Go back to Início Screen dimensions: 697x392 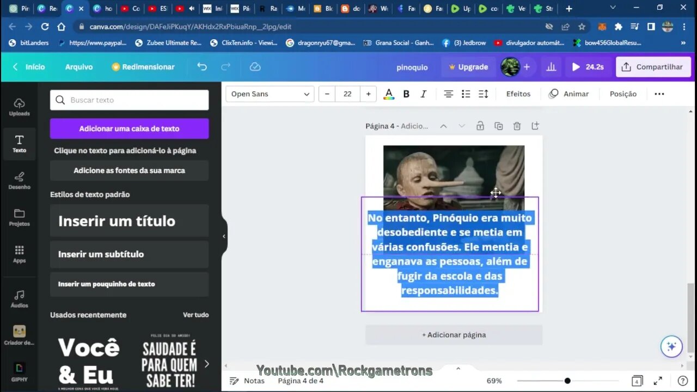(29, 67)
